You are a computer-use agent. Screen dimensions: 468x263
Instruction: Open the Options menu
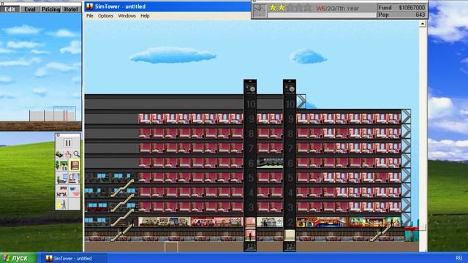click(x=105, y=16)
